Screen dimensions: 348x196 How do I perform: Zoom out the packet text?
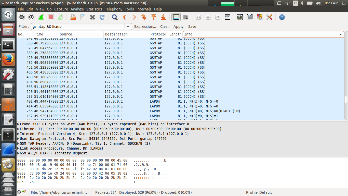tap(208, 17)
